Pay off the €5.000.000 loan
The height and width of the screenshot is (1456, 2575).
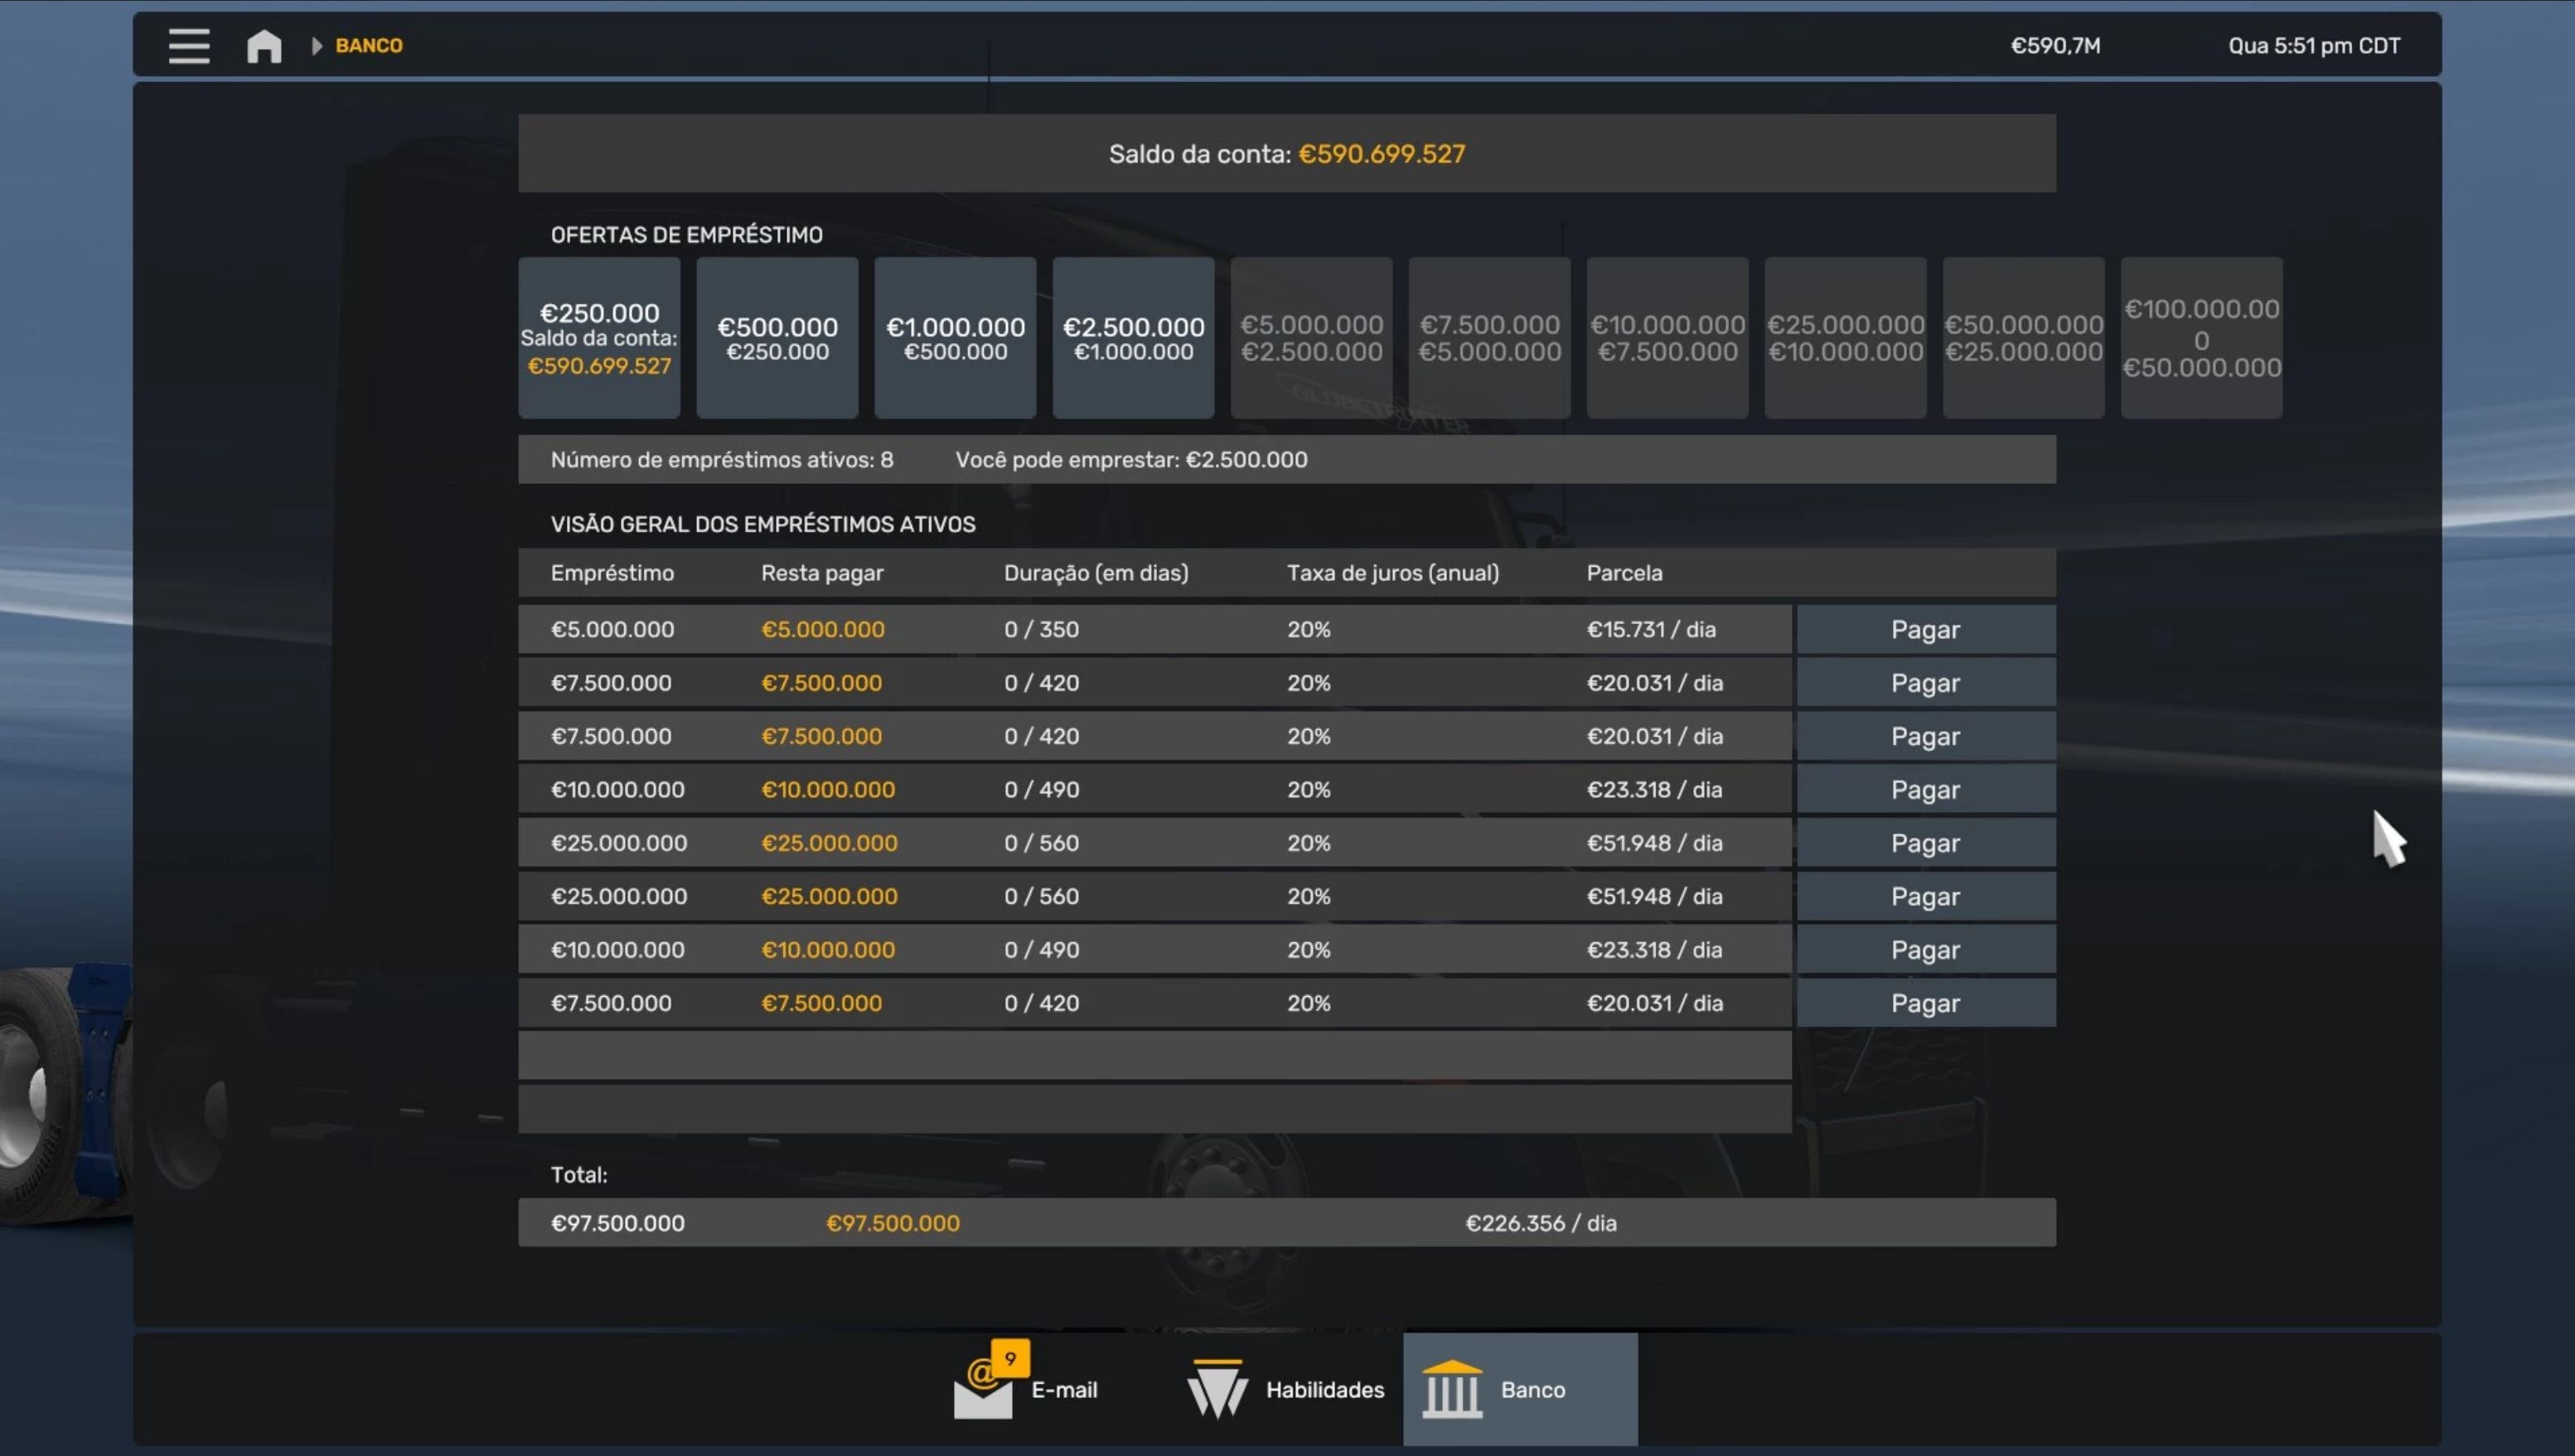click(1925, 630)
